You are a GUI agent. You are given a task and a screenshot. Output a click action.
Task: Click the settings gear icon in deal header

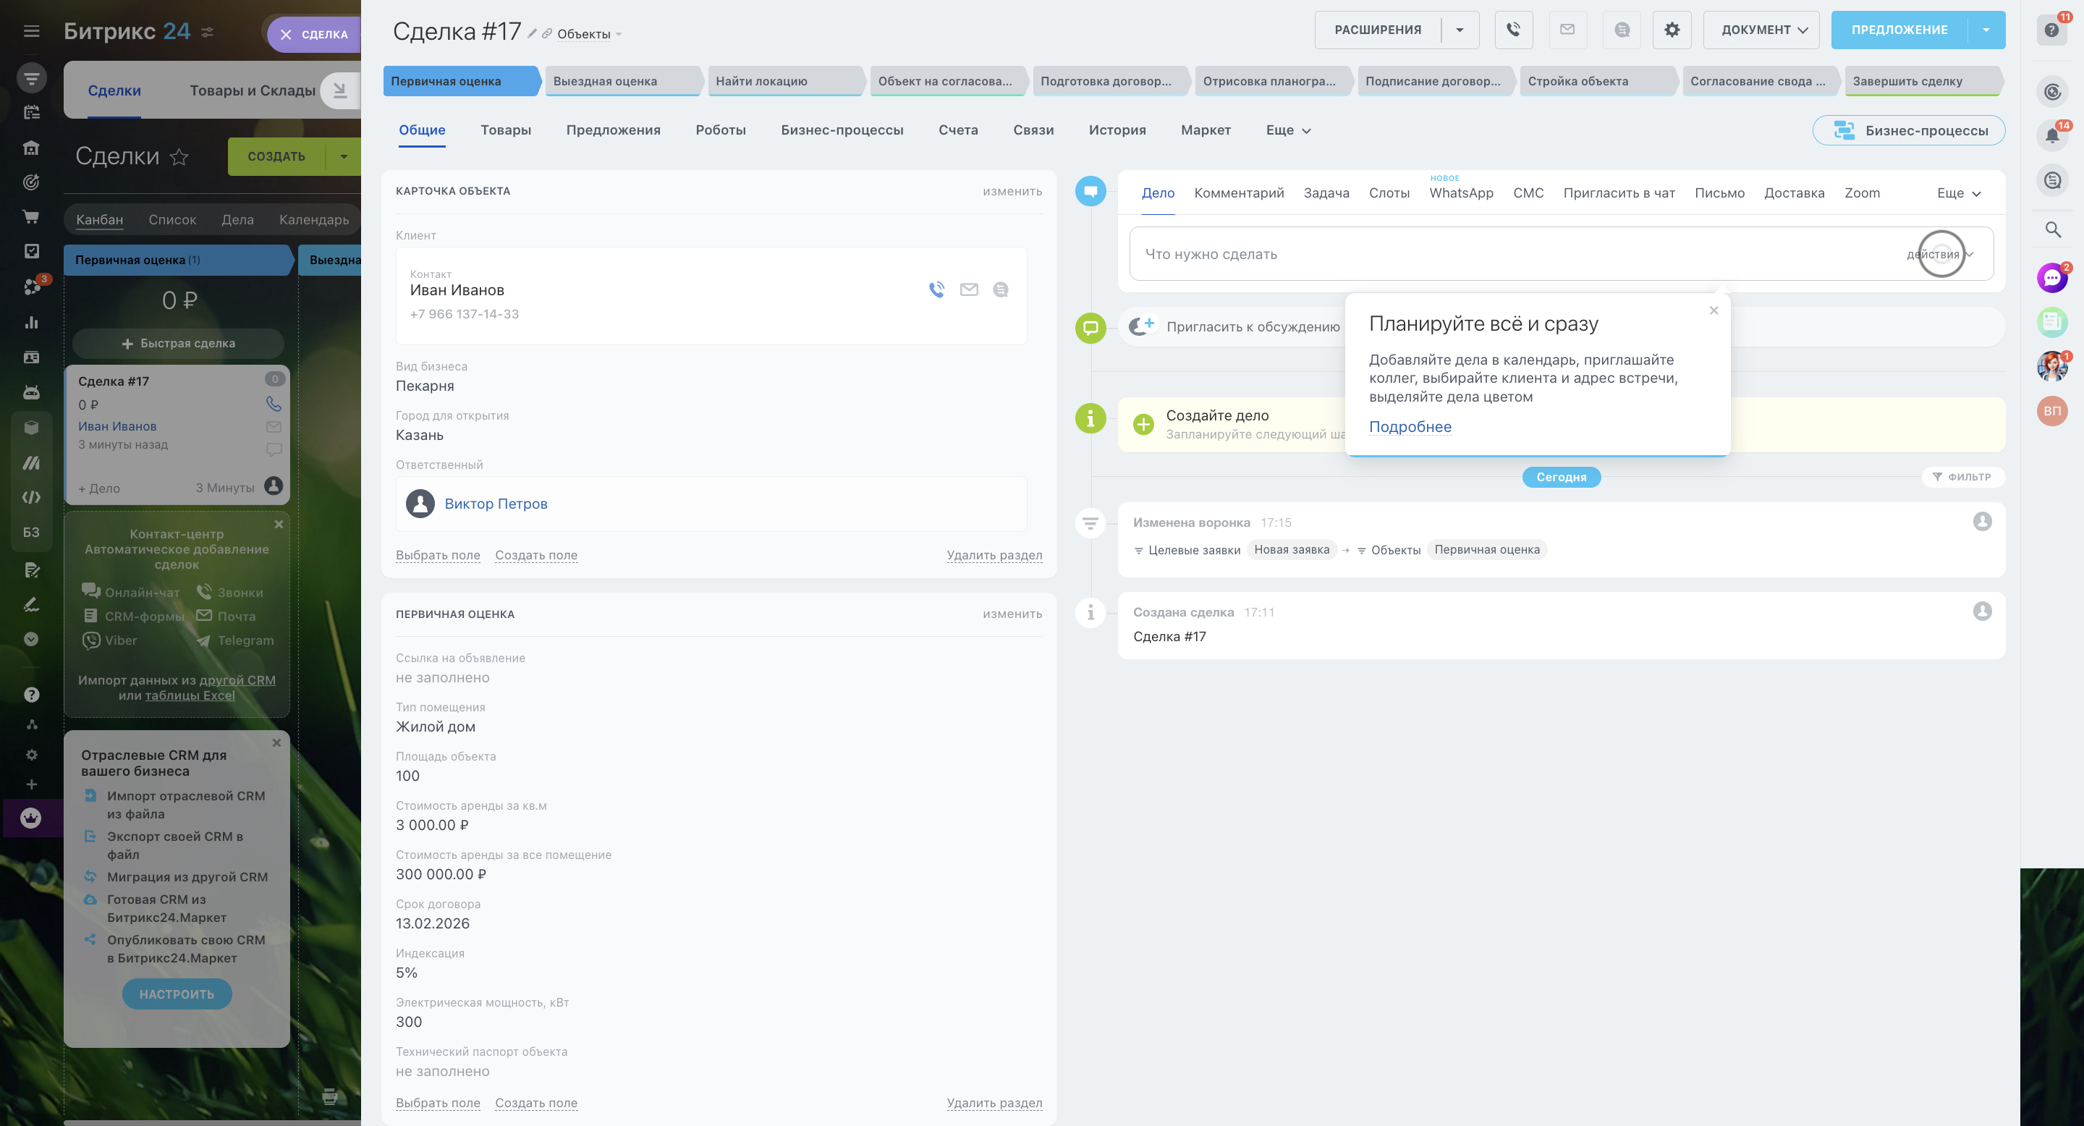click(1672, 30)
